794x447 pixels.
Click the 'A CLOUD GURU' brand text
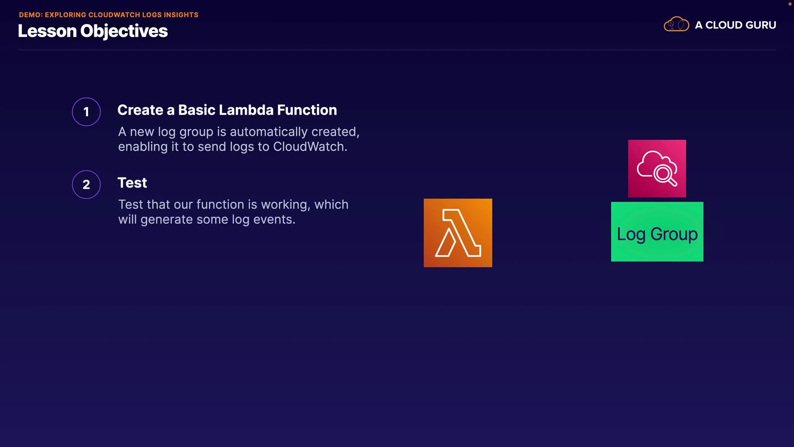[735, 25]
